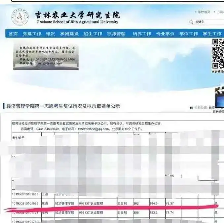Screen dimensions: 224x223
Task: Click the score cell 359
Action: [x=136, y=212]
